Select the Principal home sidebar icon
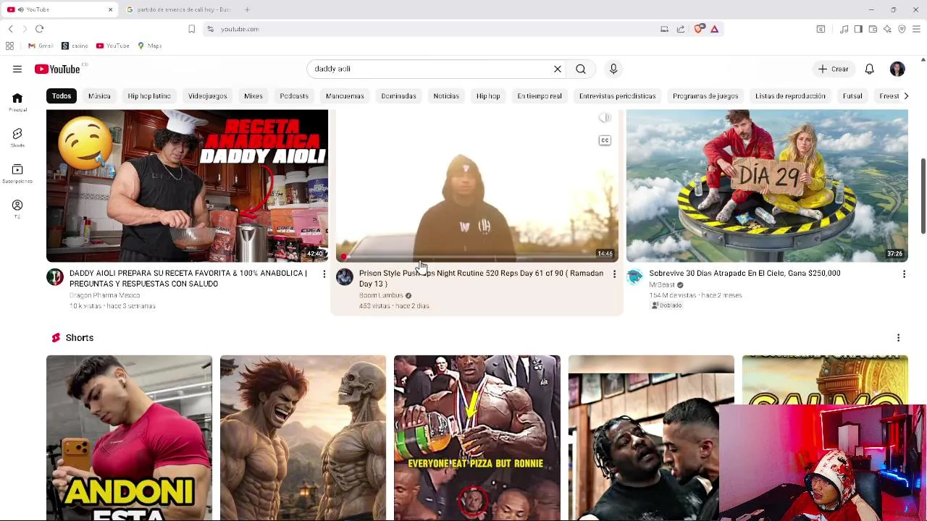This screenshot has height=521, width=927. (x=17, y=102)
